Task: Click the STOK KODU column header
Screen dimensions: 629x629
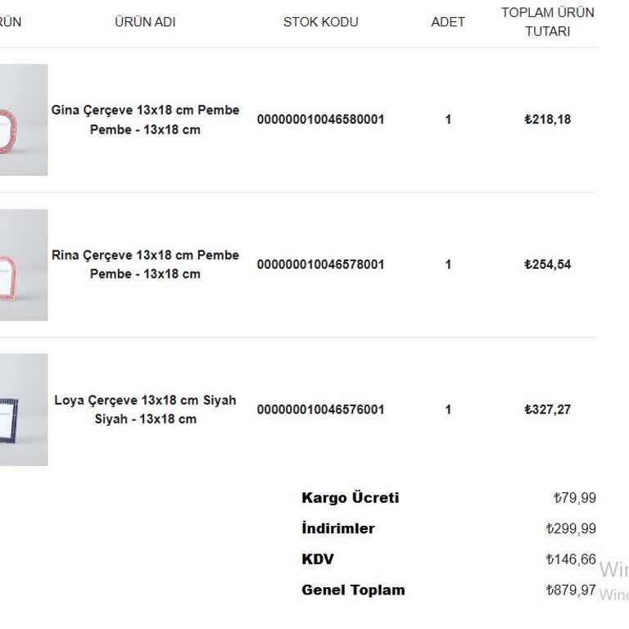Action: pos(320,22)
